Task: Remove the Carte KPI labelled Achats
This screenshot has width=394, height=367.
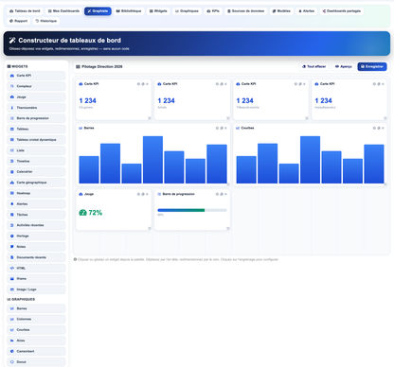Action: pos(225,84)
